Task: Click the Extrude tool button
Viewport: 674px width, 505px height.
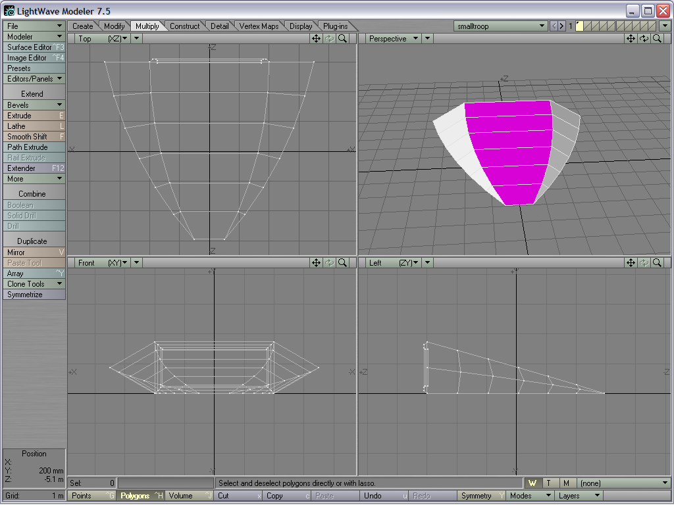Action: tap(34, 116)
